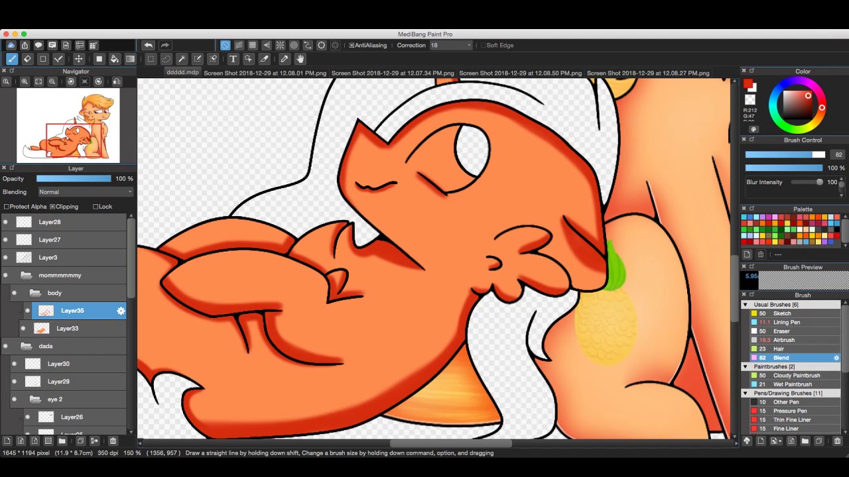The image size is (849, 477).
Task: Choose the Text tool
Action: pyautogui.click(x=233, y=59)
